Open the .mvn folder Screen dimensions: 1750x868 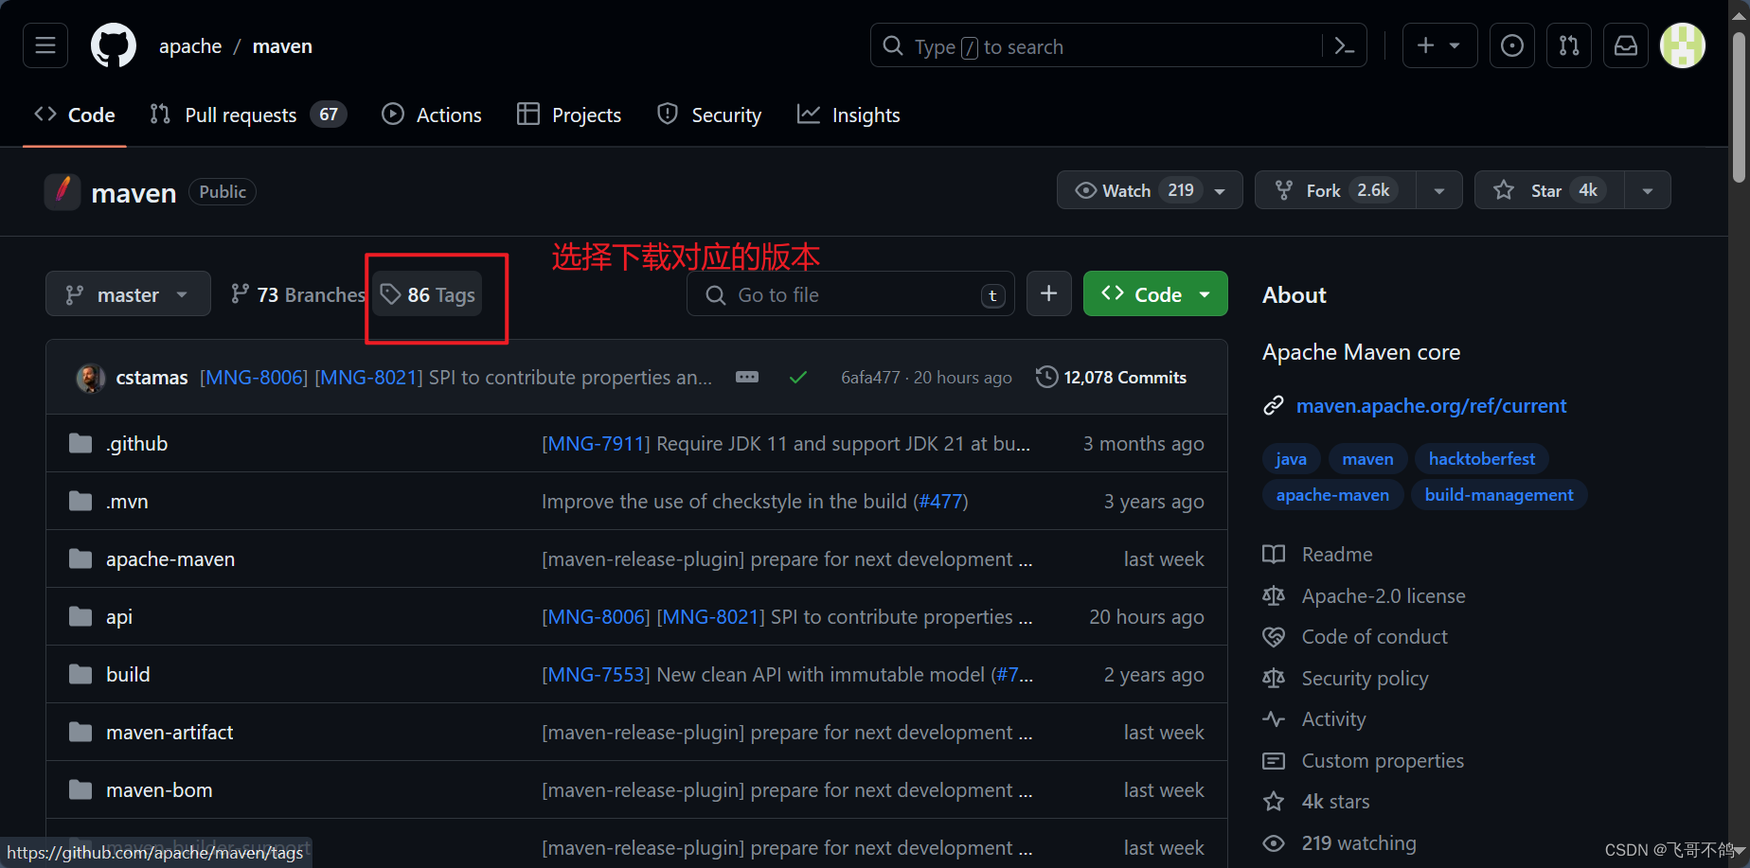click(x=127, y=502)
